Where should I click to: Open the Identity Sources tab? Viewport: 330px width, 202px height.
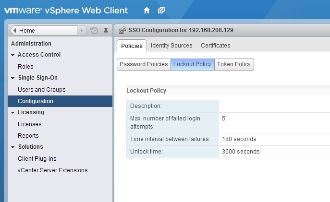coord(171,46)
